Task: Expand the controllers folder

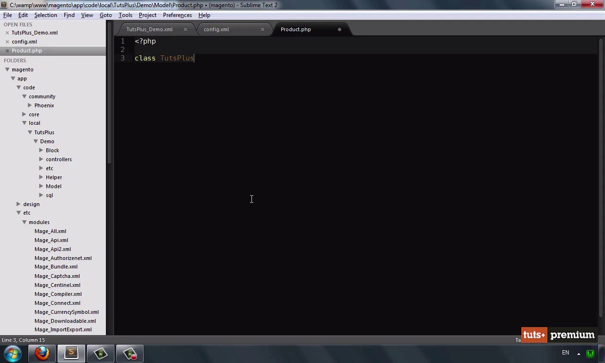Action: (41, 159)
